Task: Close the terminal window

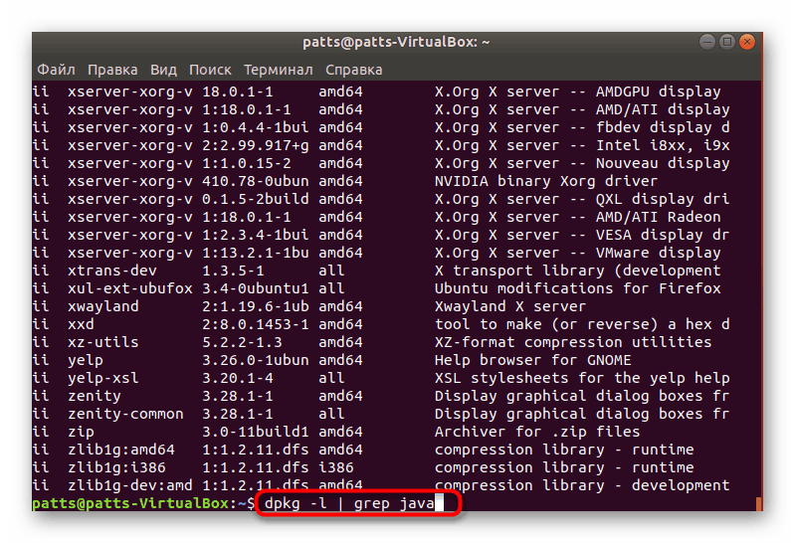Action: [747, 42]
